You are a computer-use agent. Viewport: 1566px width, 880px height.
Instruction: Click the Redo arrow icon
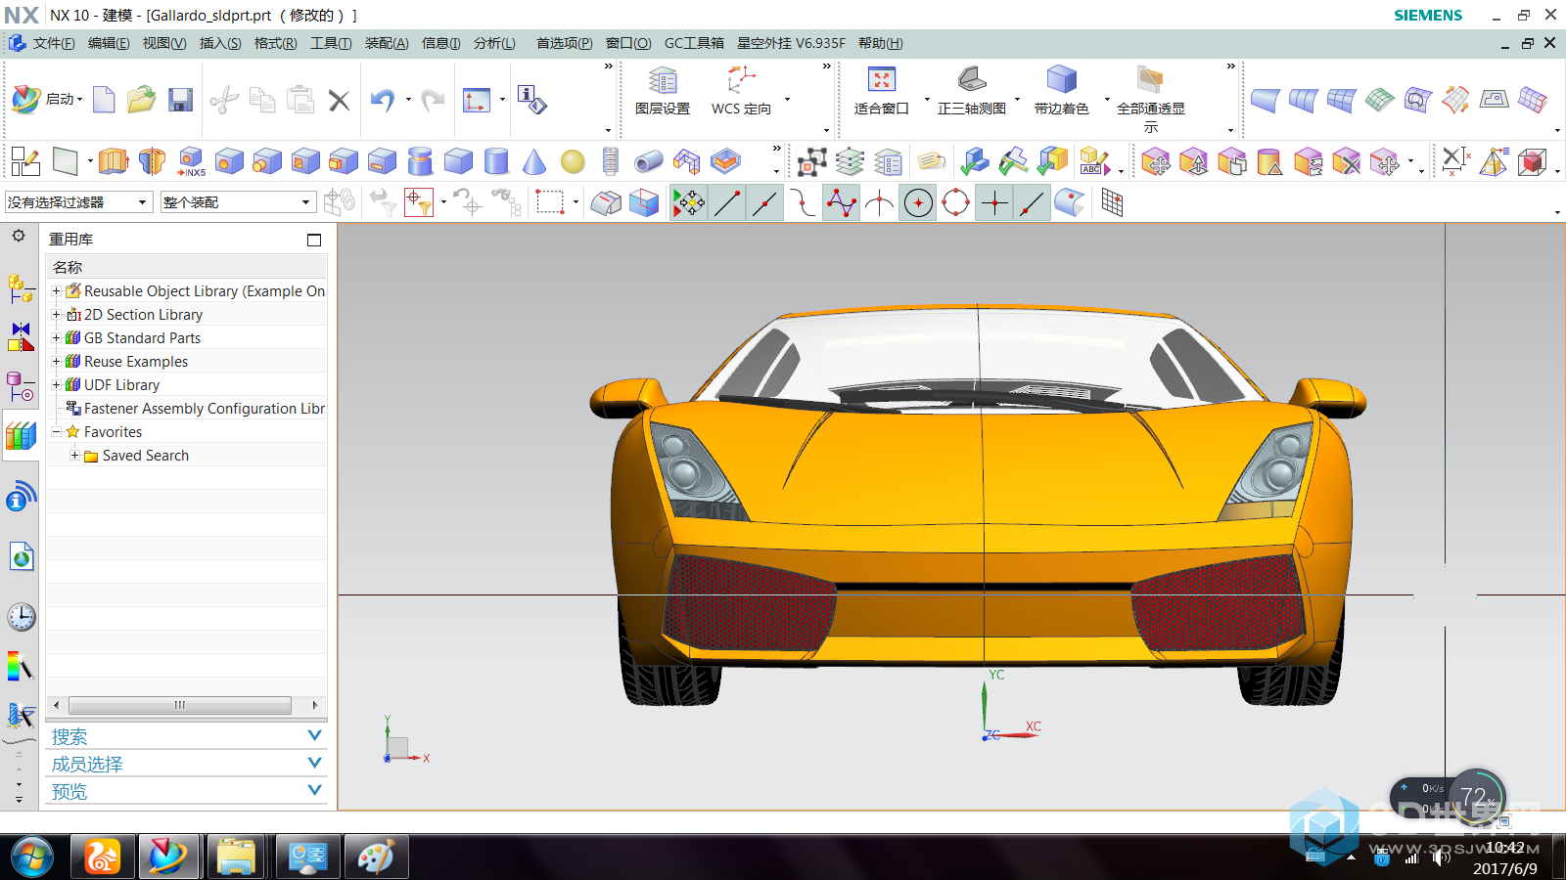[432, 100]
